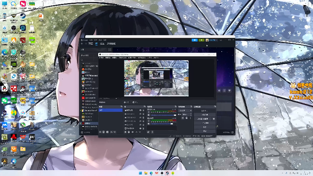The width and height of the screenshot is (313, 176).
Task: Click Start Streaming button in OBS Controls
Action: [x=205, y=111]
